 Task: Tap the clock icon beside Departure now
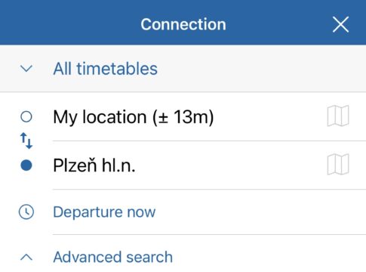26,212
